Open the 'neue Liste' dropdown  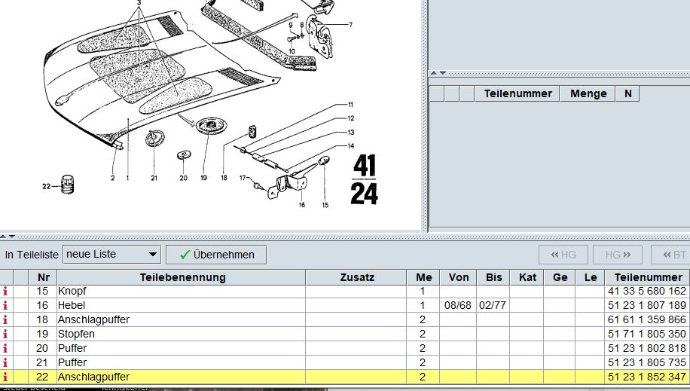pos(112,255)
